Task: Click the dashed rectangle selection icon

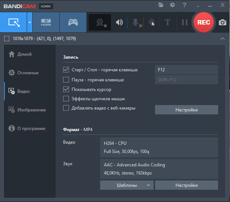Action: (7, 39)
